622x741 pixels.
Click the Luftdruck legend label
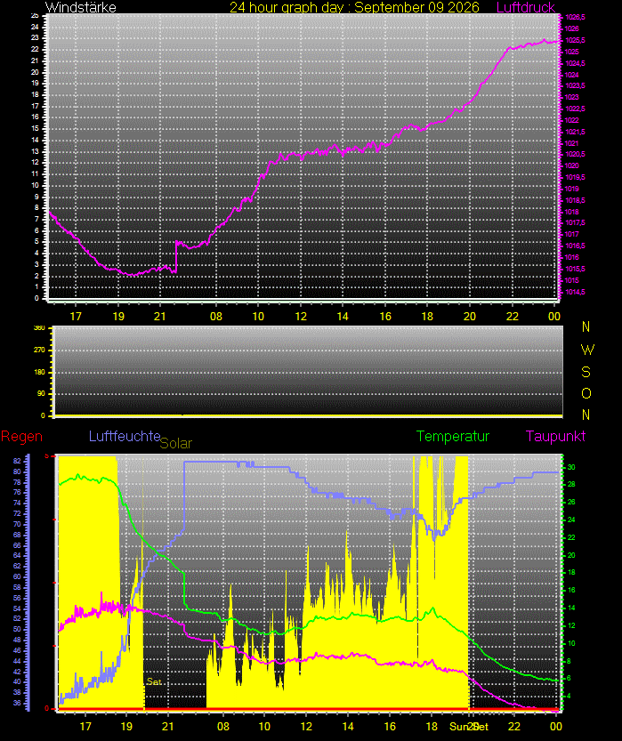526,7
